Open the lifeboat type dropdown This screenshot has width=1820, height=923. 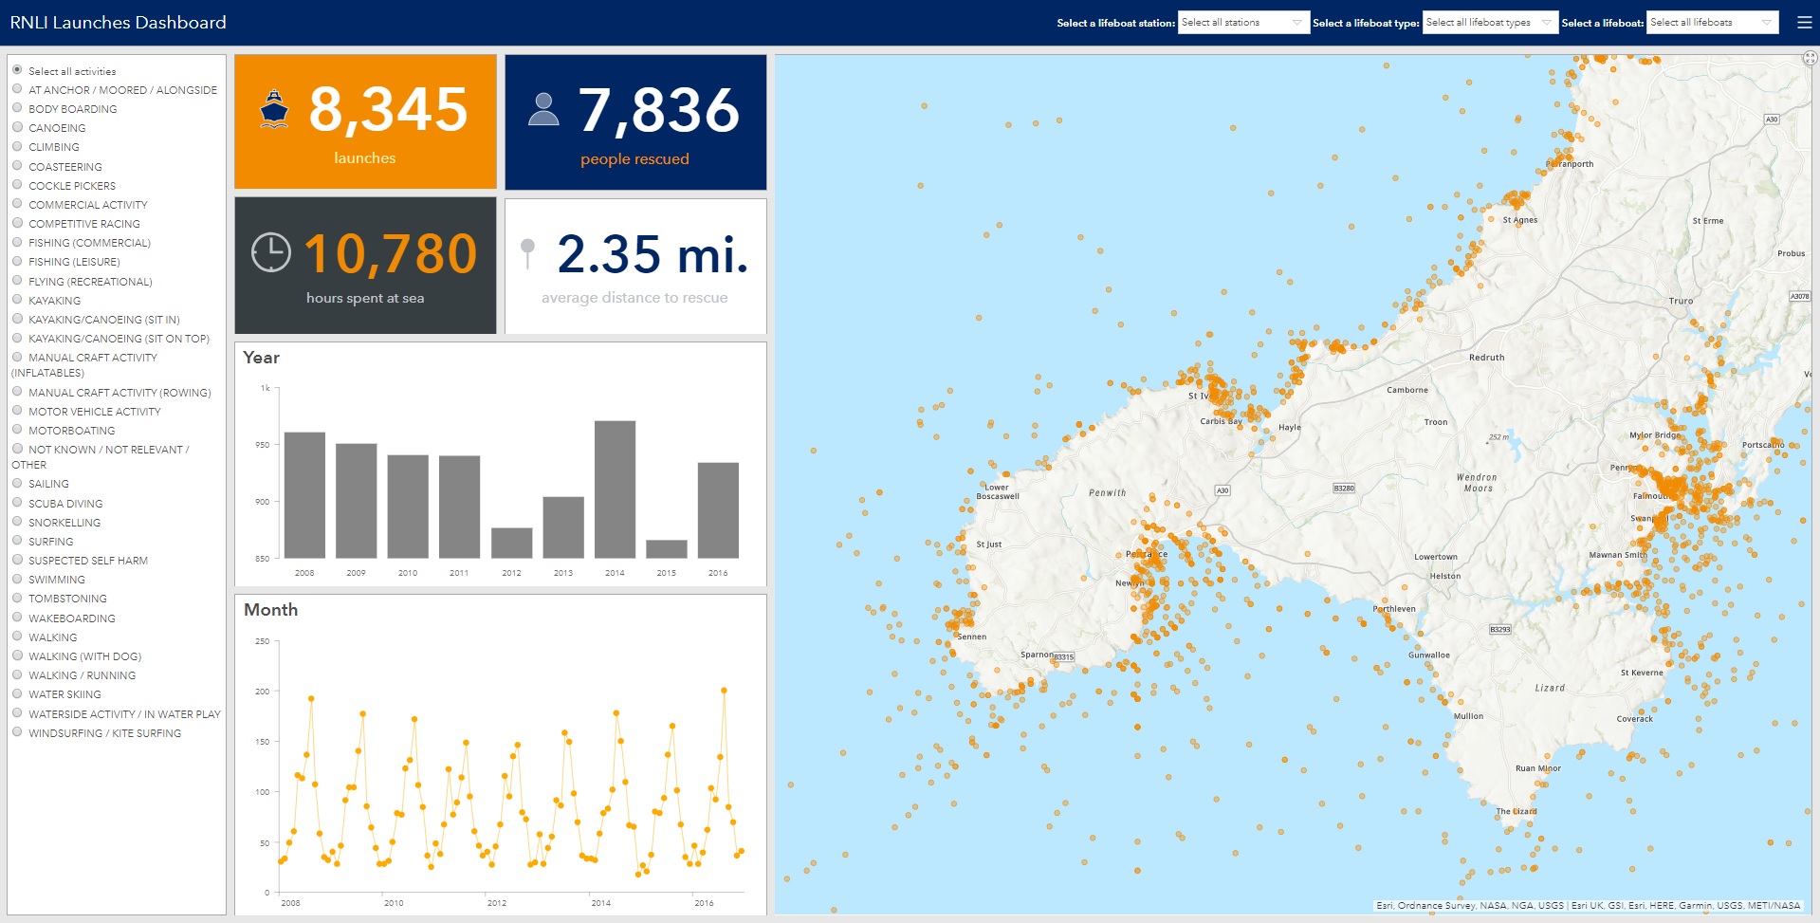click(1490, 23)
